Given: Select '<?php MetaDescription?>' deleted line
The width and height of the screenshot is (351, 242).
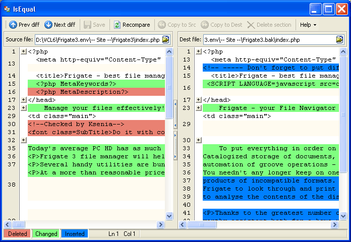Looking at the screenshot, I should [96, 92].
